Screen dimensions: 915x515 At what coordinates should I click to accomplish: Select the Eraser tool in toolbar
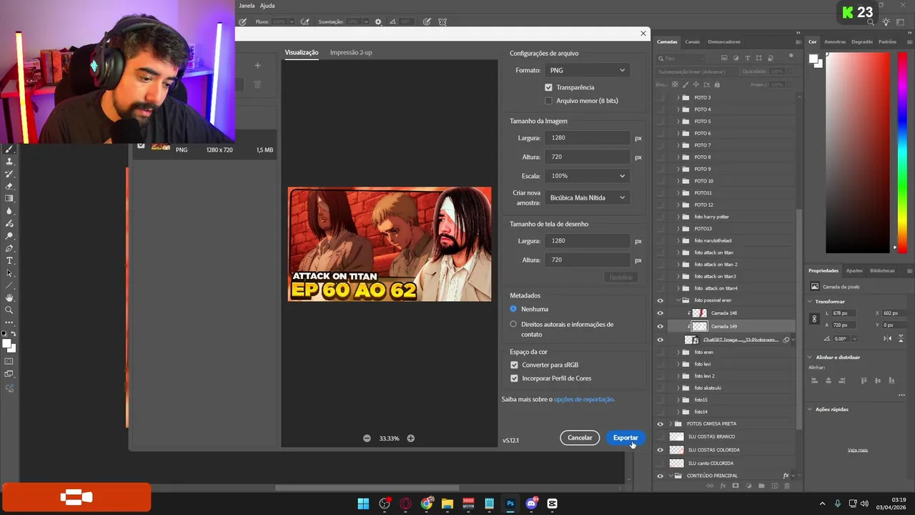(x=9, y=186)
